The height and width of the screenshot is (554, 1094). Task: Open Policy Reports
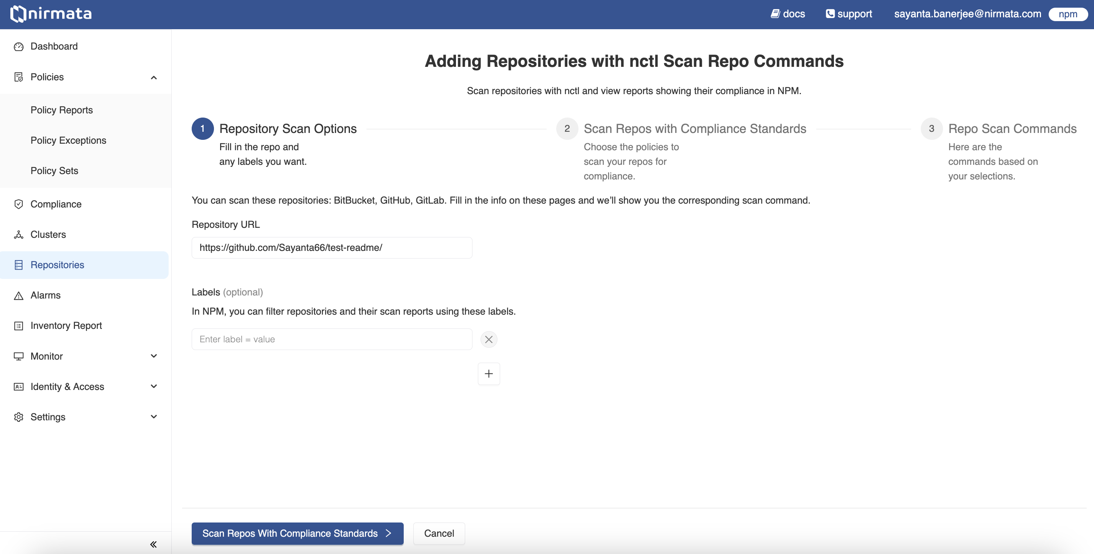[x=61, y=110]
